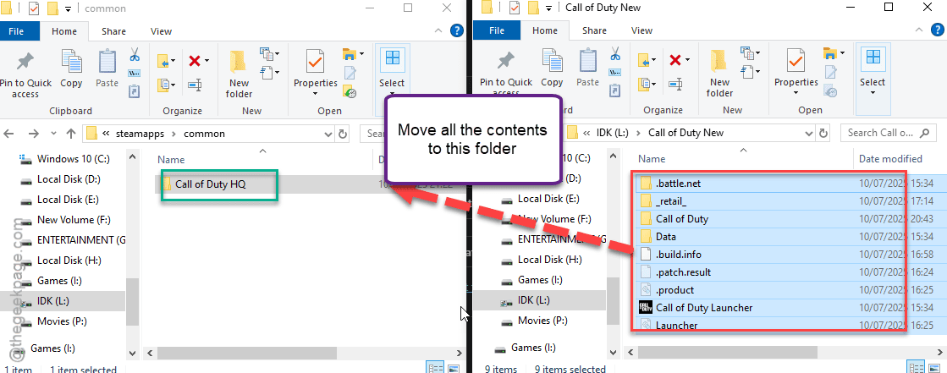
Task: Open Properties dropdown arrow in common window
Action: tap(315, 94)
